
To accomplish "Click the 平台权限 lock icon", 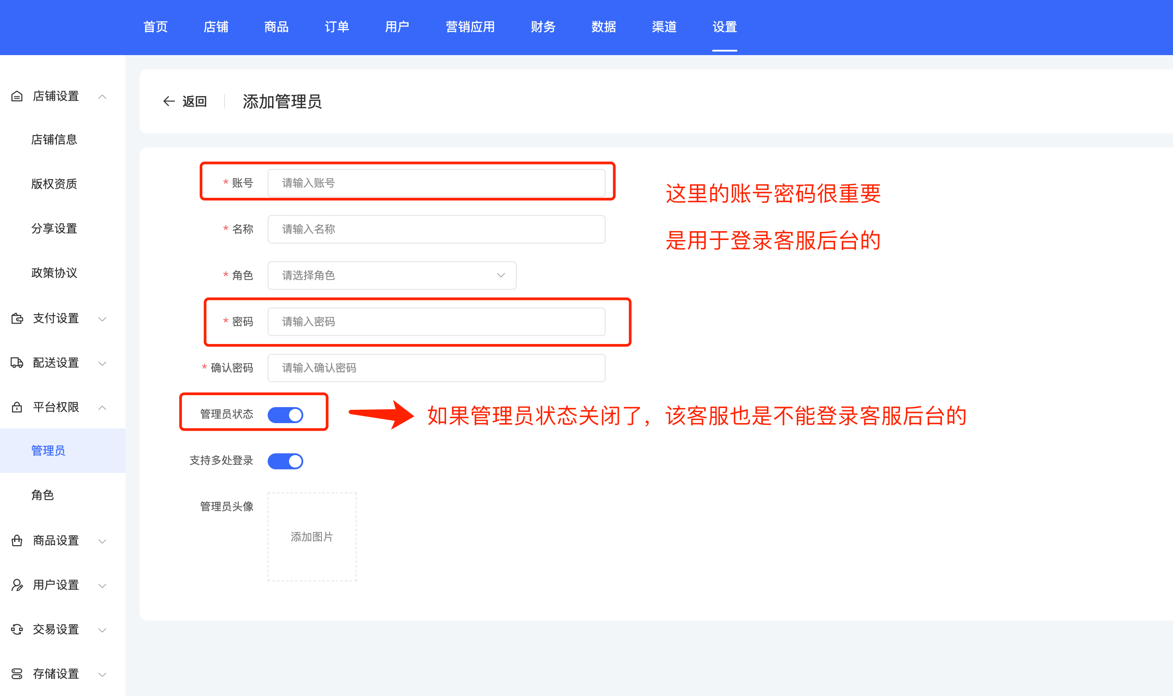I will pos(17,407).
